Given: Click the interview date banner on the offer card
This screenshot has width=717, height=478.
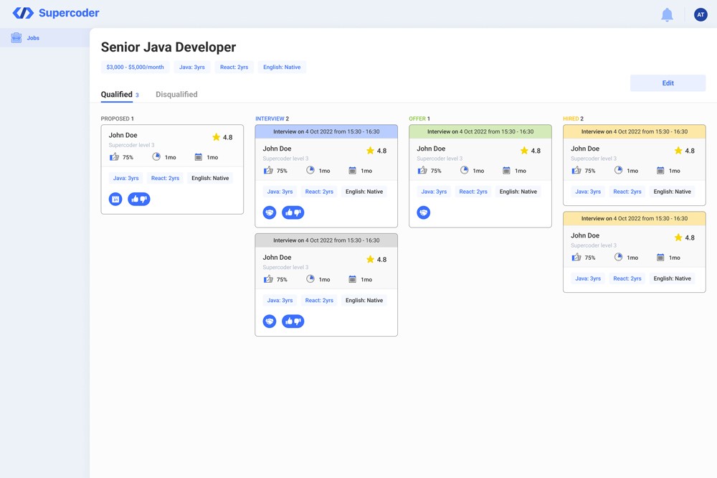Looking at the screenshot, I should (x=480, y=131).
